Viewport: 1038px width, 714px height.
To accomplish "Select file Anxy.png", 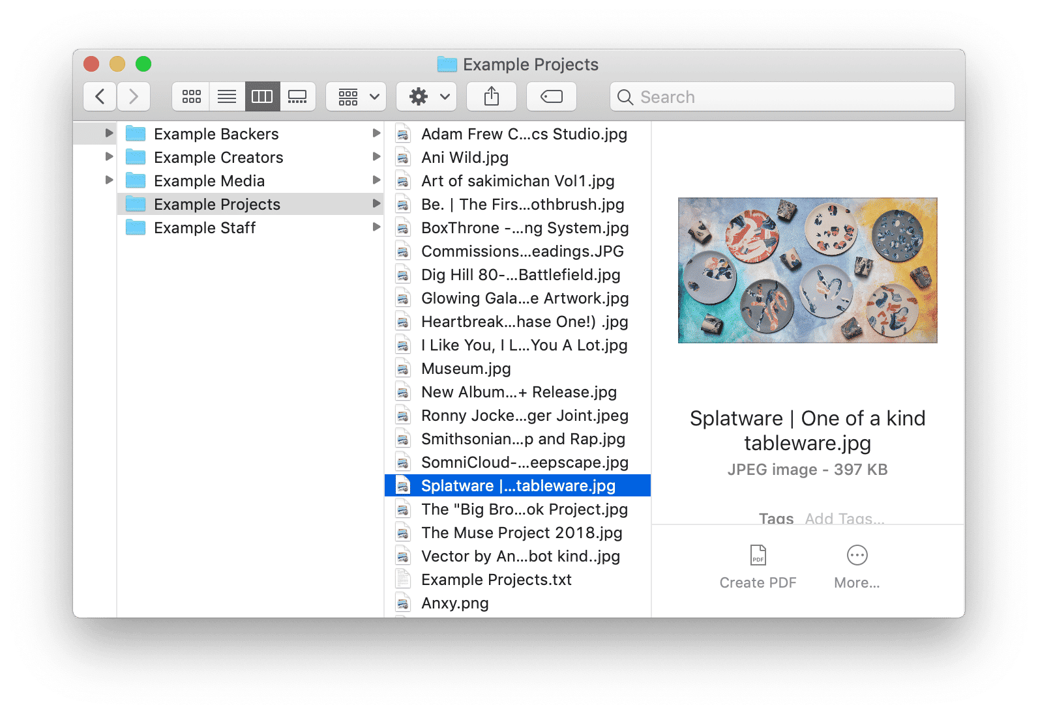I will (x=518, y=603).
